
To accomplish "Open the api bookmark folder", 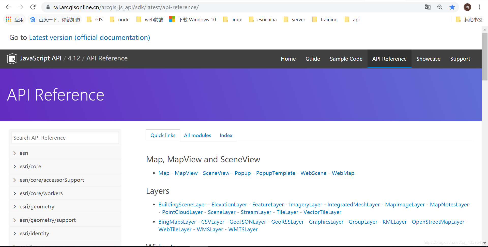I will [352, 20].
